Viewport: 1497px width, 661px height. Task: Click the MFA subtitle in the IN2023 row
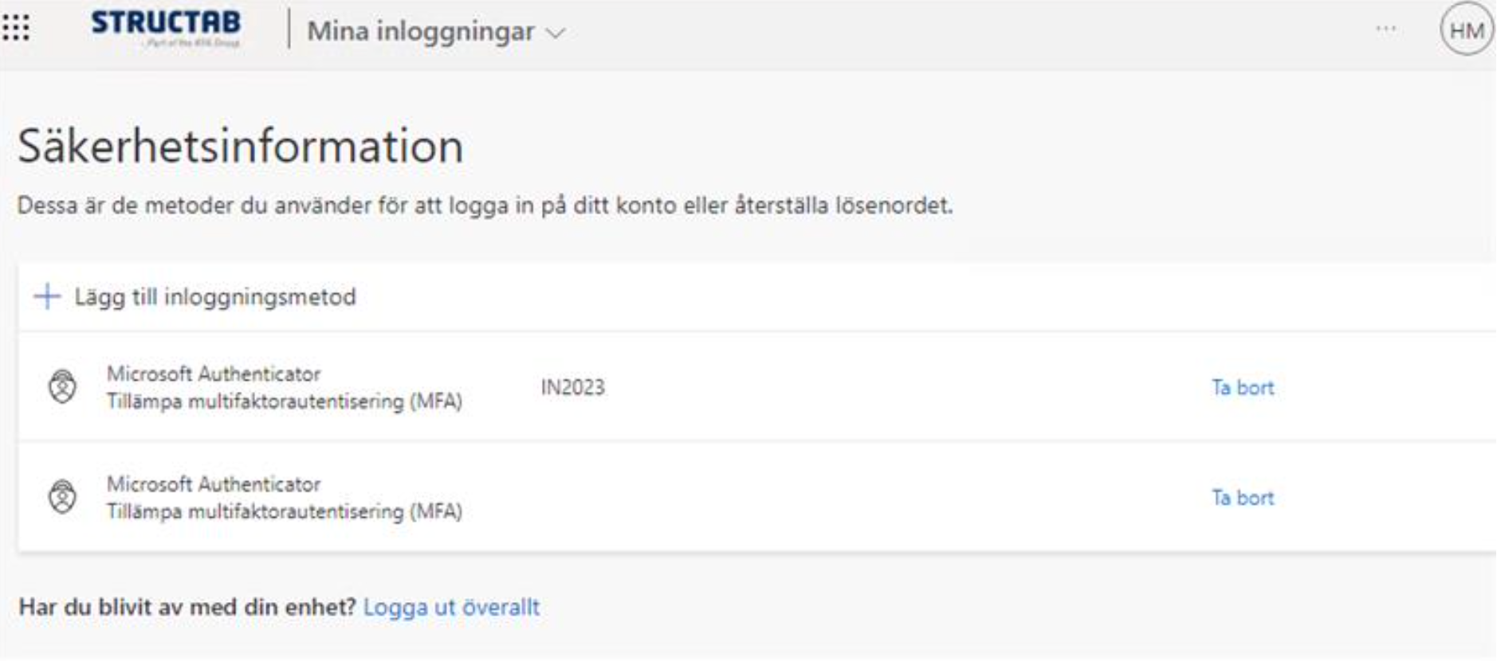point(284,401)
